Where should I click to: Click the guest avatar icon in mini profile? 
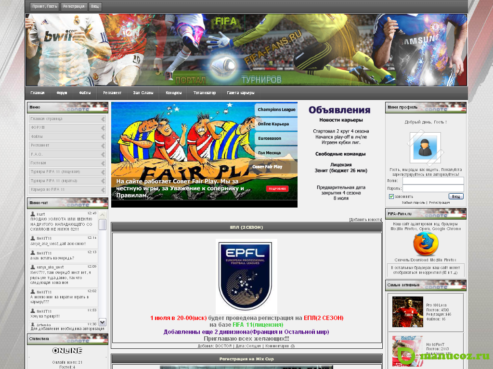click(425, 148)
